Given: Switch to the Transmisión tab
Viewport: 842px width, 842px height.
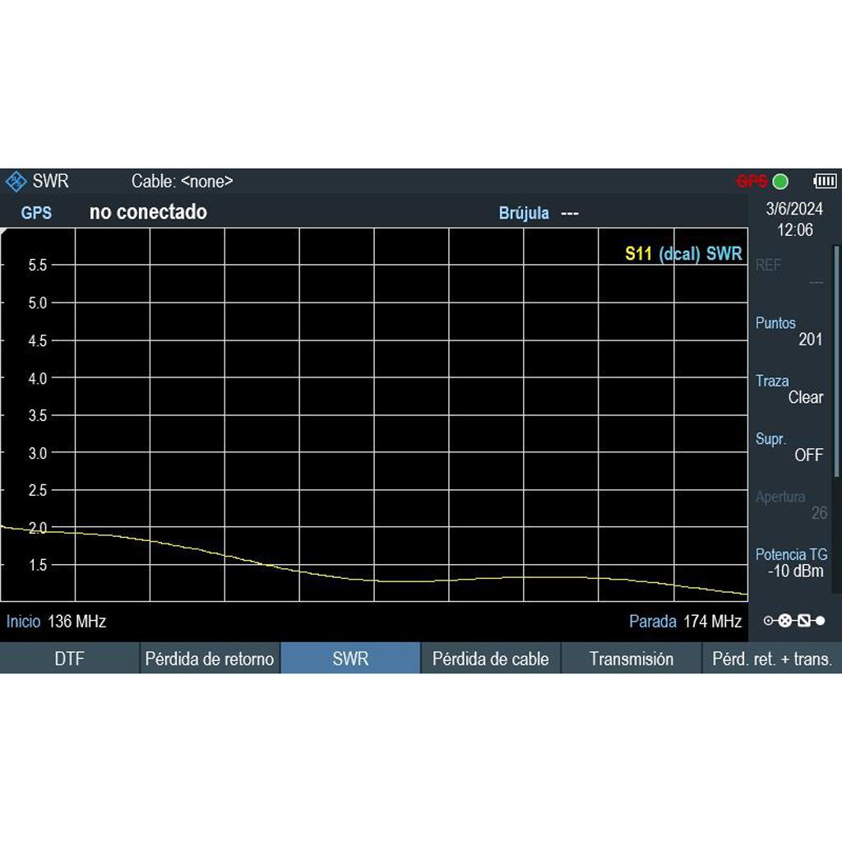Looking at the screenshot, I should (631, 659).
